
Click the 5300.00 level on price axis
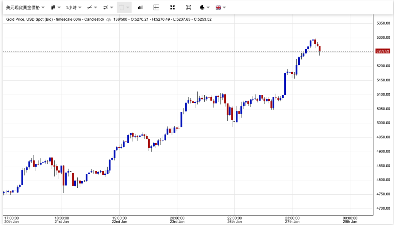[x=382, y=38]
